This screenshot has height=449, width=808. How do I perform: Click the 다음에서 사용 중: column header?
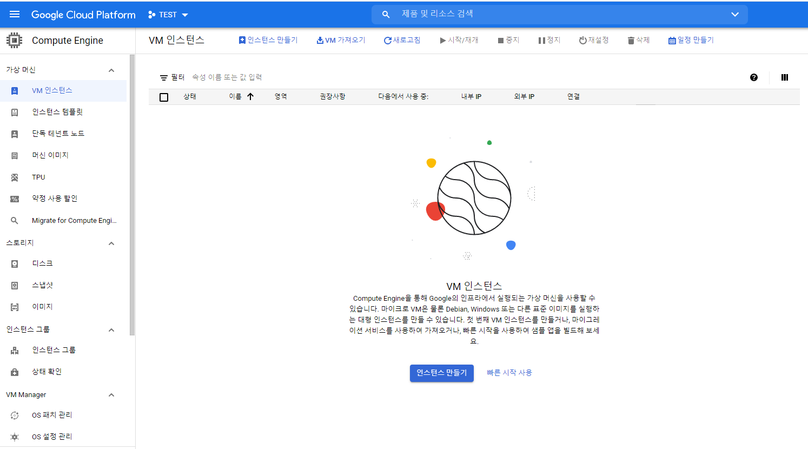pyautogui.click(x=403, y=97)
